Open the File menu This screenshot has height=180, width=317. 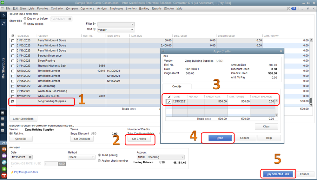8,9
